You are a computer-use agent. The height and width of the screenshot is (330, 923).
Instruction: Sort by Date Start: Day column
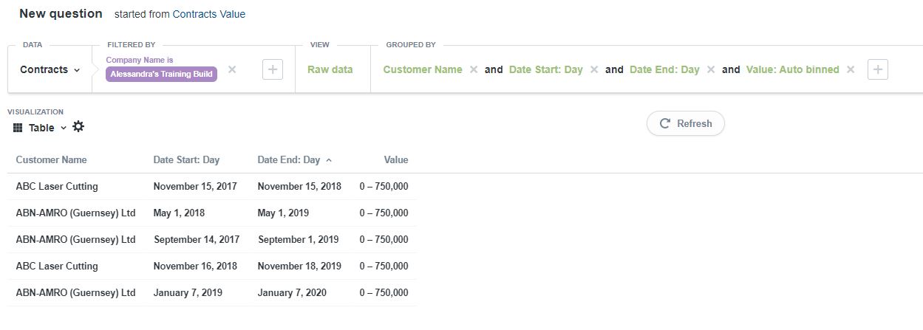(x=186, y=159)
